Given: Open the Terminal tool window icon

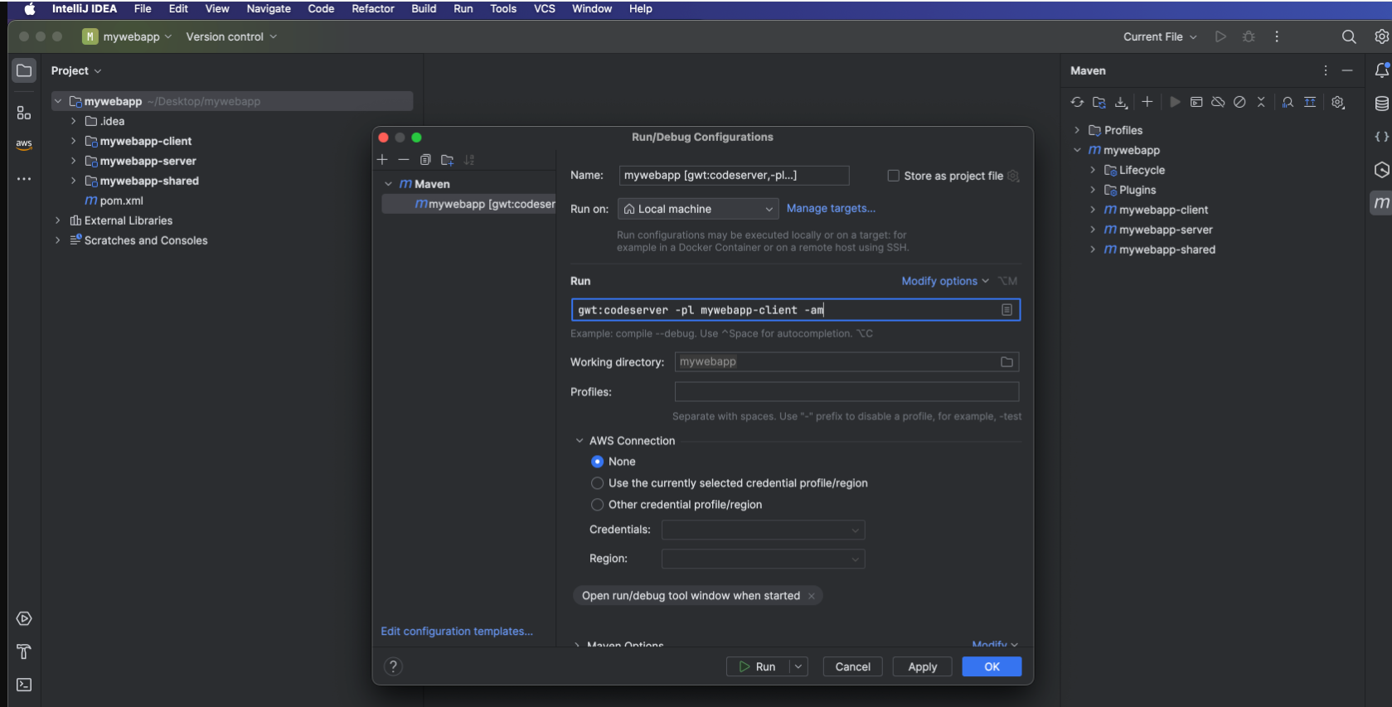Looking at the screenshot, I should coord(24,685).
